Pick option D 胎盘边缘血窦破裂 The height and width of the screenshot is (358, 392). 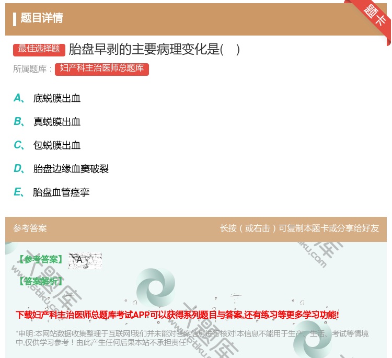tap(71, 169)
